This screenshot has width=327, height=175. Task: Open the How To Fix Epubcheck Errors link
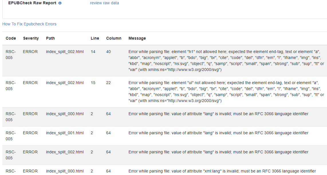(x=29, y=24)
